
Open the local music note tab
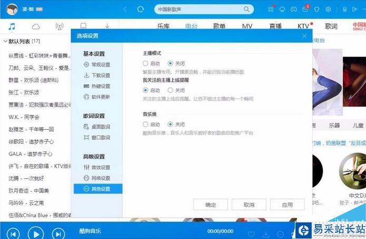[x=12, y=26]
